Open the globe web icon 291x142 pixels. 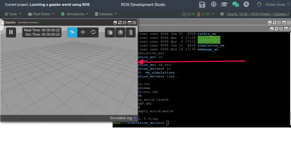214,5
